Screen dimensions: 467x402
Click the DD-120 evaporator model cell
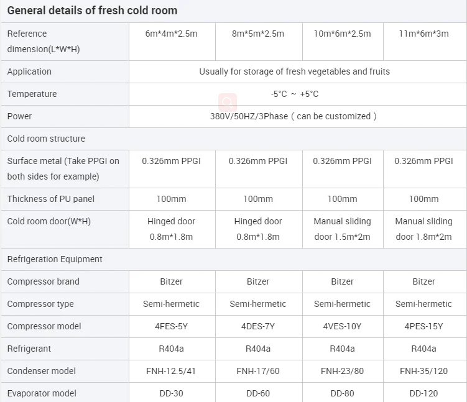click(423, 393)
